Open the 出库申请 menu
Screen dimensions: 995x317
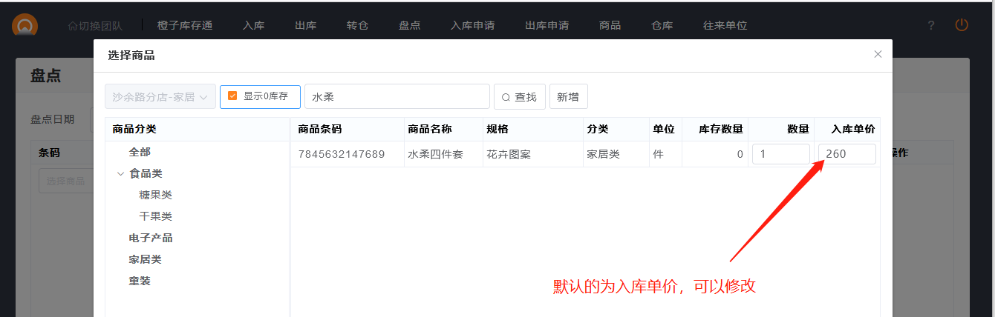tap(547, 25)
